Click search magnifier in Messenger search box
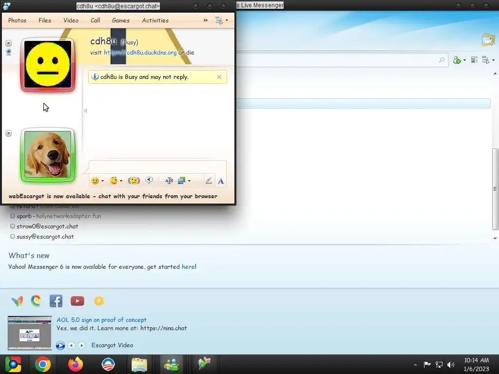The height and width of the screenshot is (374, 499). point(441,60)
